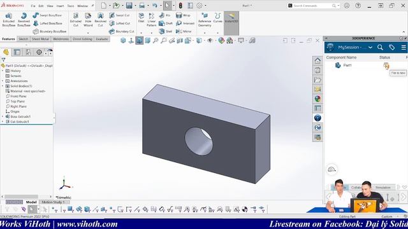Choose Lofted Boss/Base feature
The height and width of the screenshot is (229, 408).
coord(48,24)
